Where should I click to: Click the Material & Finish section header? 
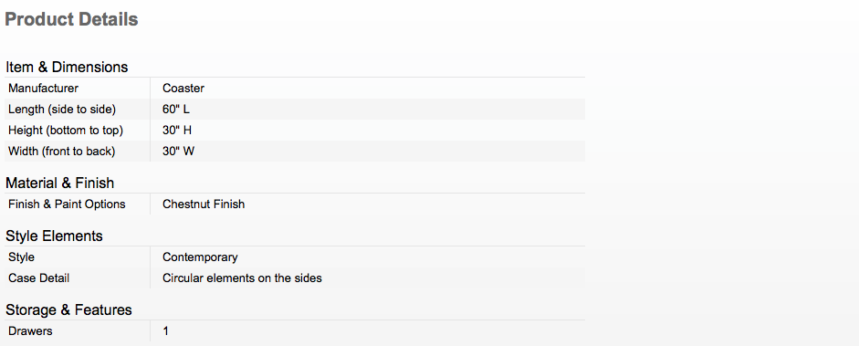coord(59,183)
